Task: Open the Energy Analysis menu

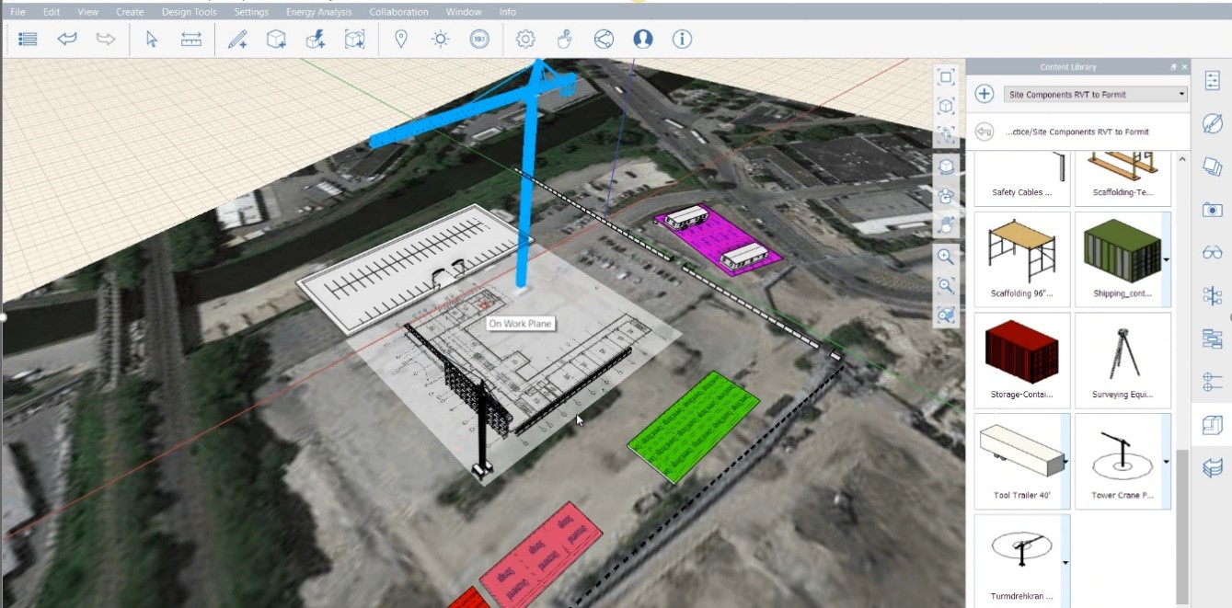Action: click(318, 11)
